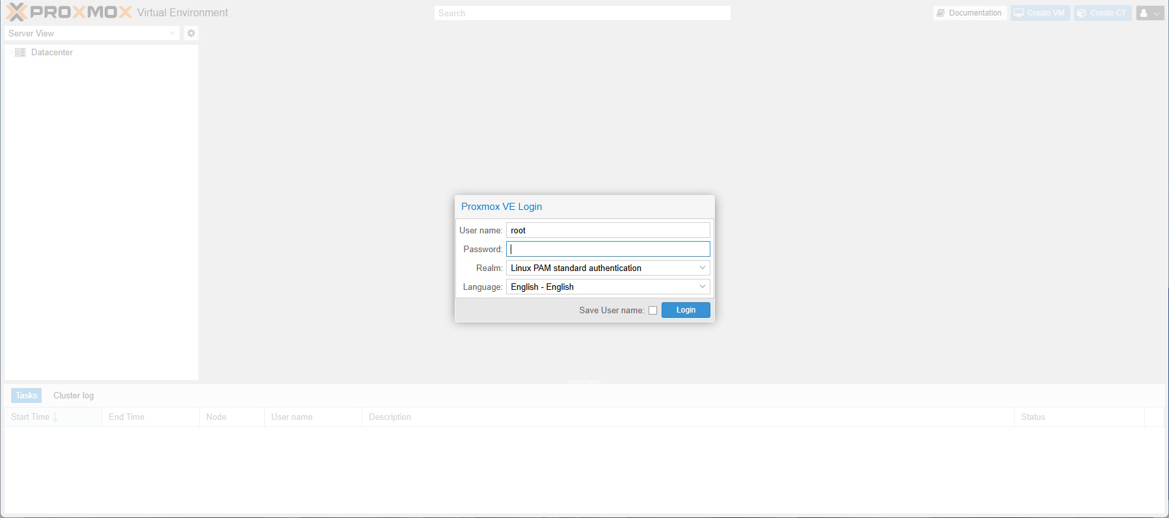Click the Datacenter server icon
Viewport: 1169px width, 518px height.
(x=20, y=52)
